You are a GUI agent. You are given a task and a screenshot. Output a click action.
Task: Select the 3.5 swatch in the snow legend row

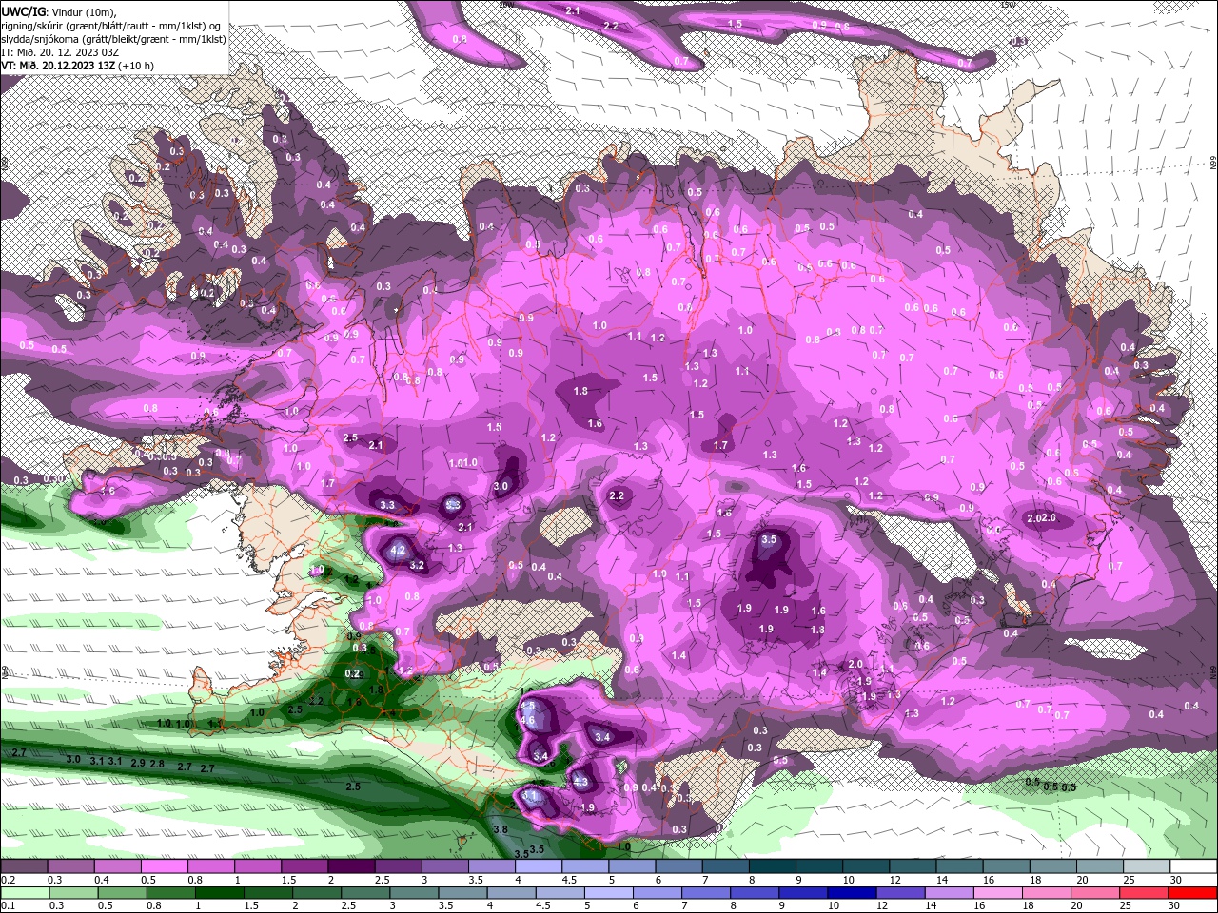point(492,866)
